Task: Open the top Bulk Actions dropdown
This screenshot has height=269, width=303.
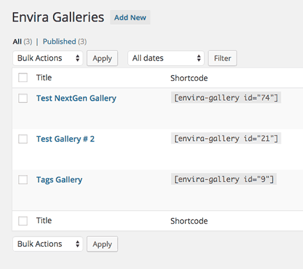Action: click(x=48, y=58)
